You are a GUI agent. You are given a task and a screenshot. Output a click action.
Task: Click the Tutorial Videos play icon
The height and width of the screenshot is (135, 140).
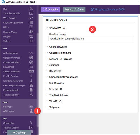tap(31, 127)
